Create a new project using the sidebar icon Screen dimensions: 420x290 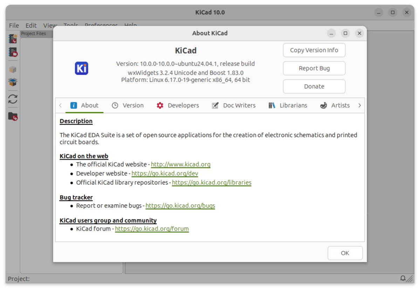tap(13, 38)
